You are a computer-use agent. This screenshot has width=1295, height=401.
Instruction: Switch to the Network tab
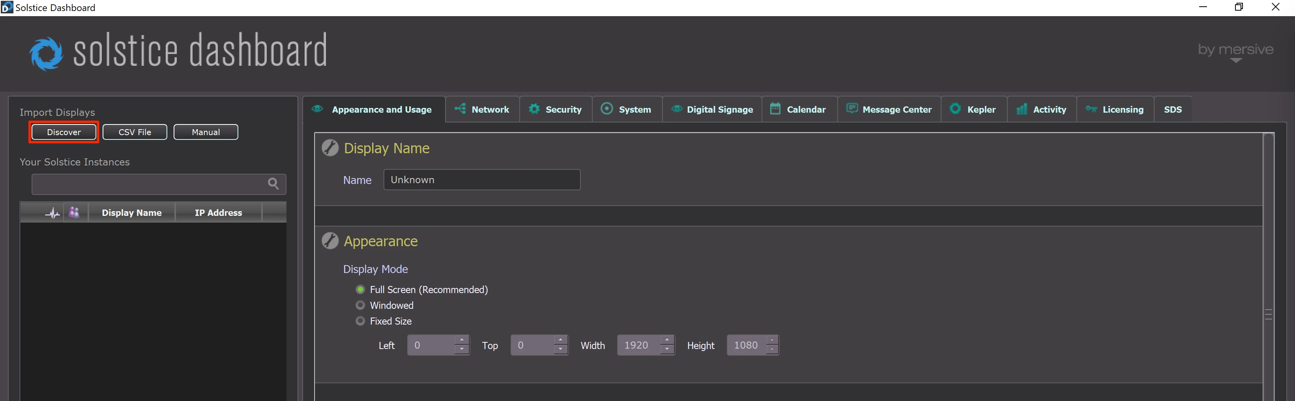(x=482, y=110)
